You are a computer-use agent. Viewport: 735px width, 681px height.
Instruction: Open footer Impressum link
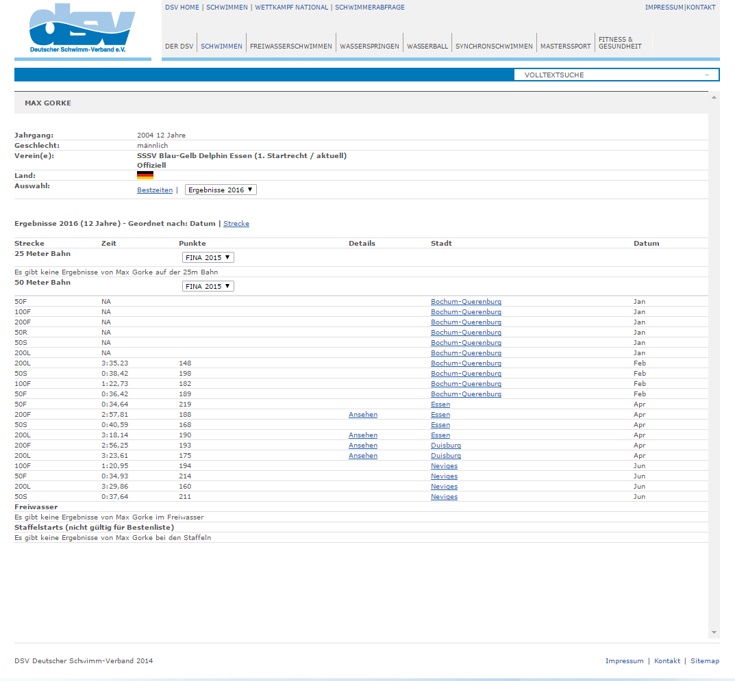point(625,661)
